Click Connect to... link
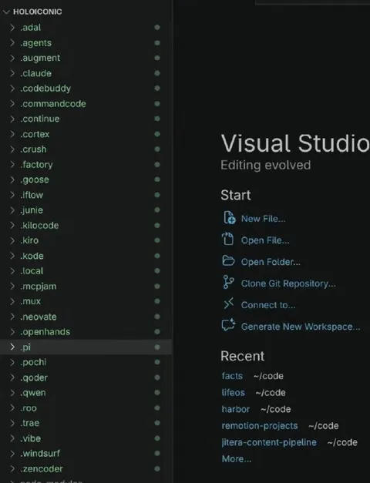This screenshot has height=483, width=370. click(268, 305)
